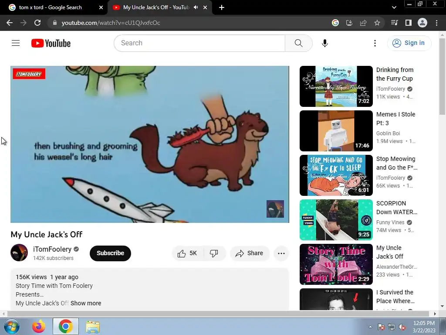Image resolution: width=446 pixels, height=335 pixels.
Task: Click network tray icon
Action: [392, 327]
